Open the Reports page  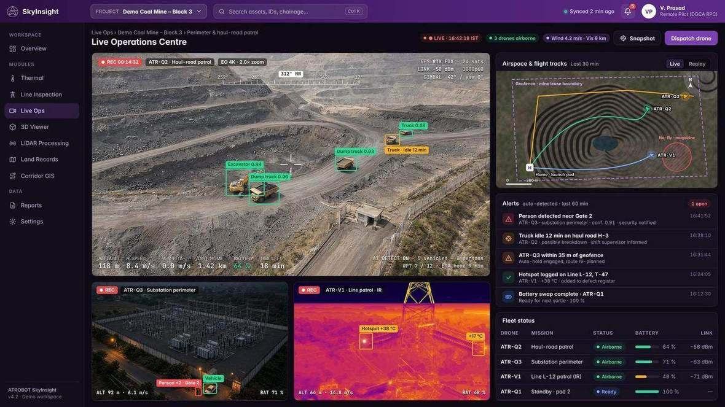[42, 206]
